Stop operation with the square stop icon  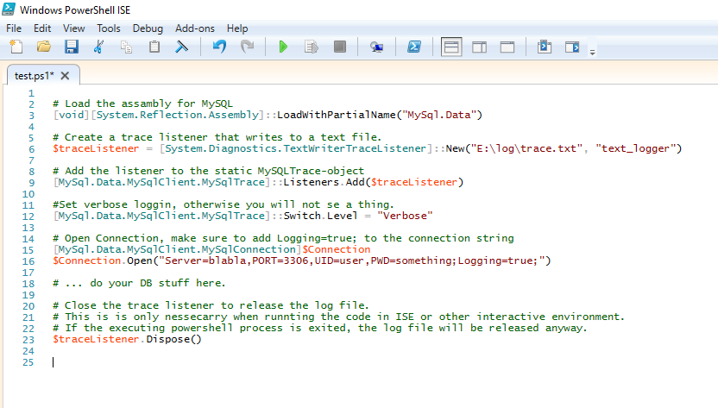(x=340, y=47)
